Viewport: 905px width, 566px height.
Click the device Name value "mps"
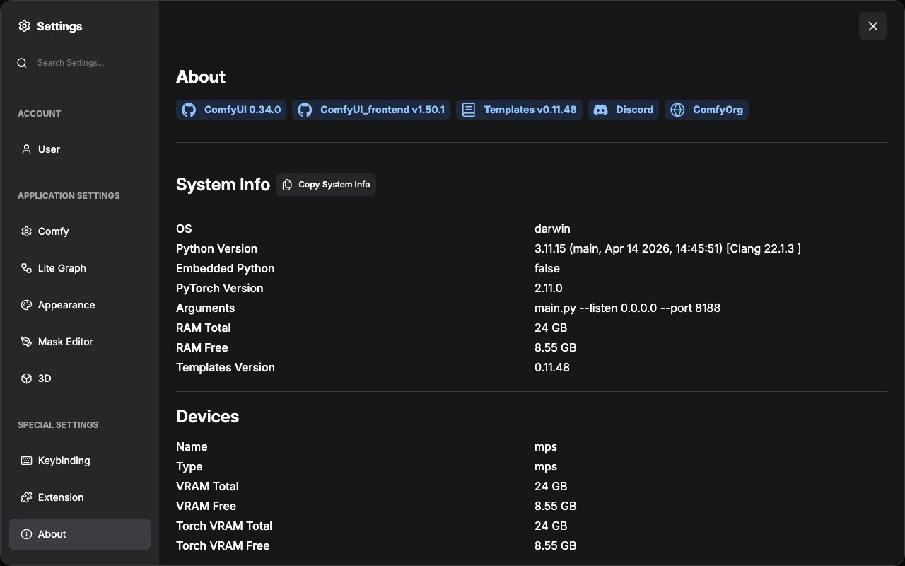pos(546,446)
